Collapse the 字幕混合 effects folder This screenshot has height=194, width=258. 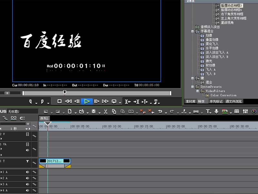pos(192,31)
